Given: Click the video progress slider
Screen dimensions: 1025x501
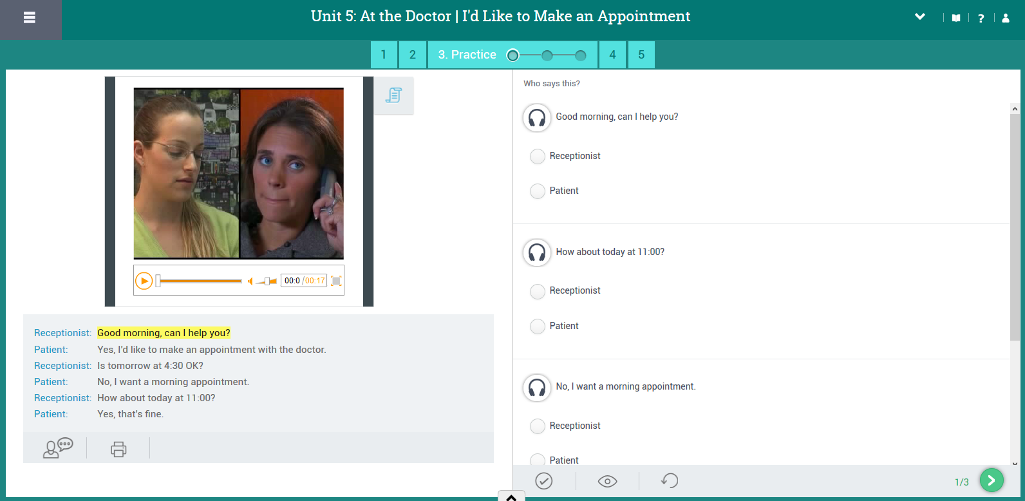Looking at the screenshot, I should pos(199,281).
